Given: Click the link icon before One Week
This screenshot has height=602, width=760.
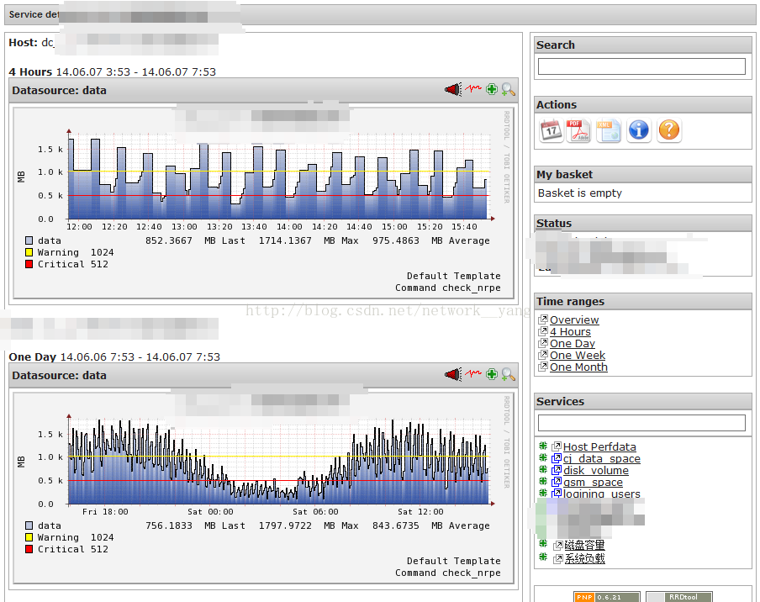Looking at the screenshot, I should 543,355.
